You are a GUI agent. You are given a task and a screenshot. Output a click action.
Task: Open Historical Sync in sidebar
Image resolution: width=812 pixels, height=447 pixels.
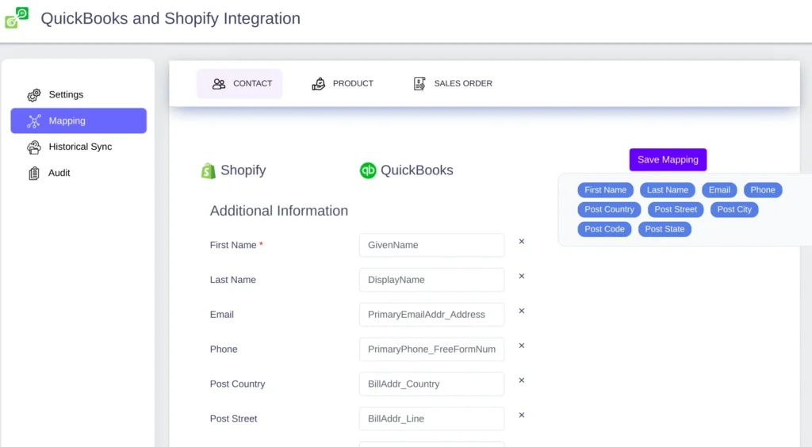(x=79, y=147)
